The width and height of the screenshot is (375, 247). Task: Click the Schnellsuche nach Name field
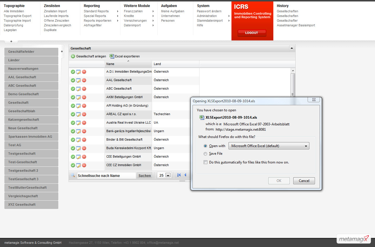point(107,176)
